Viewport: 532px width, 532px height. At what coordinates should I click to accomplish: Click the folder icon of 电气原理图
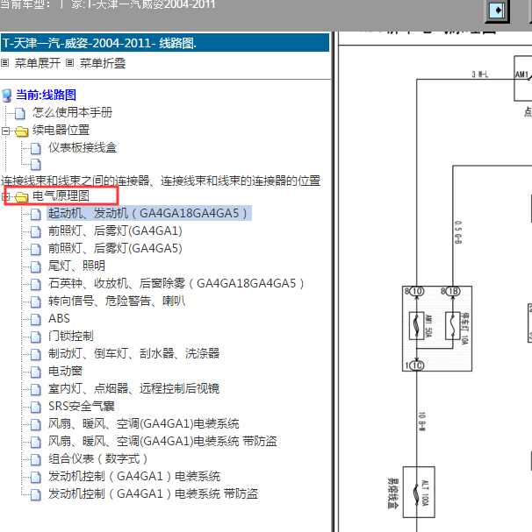pyautogui.click(x=21, y=197)
